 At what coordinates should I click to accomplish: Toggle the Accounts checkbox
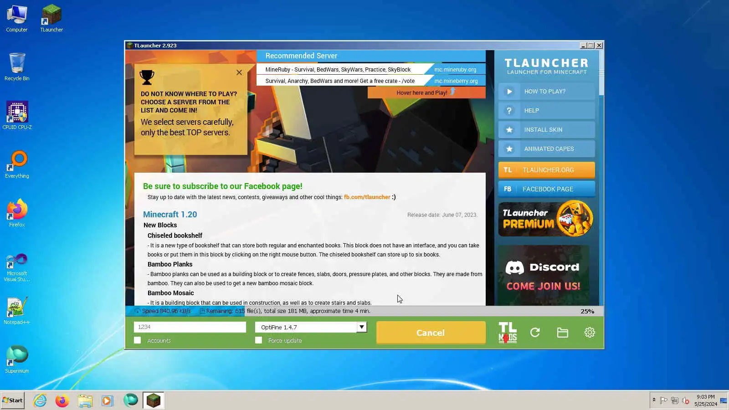[x=137, y=340]
